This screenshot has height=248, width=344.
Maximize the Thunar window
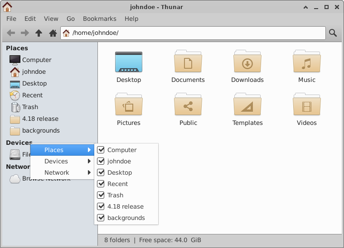(x=326, y=7)
